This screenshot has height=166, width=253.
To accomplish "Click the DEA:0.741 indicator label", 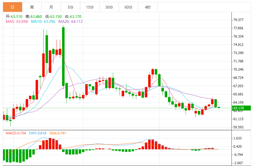I will pos(58,133).
